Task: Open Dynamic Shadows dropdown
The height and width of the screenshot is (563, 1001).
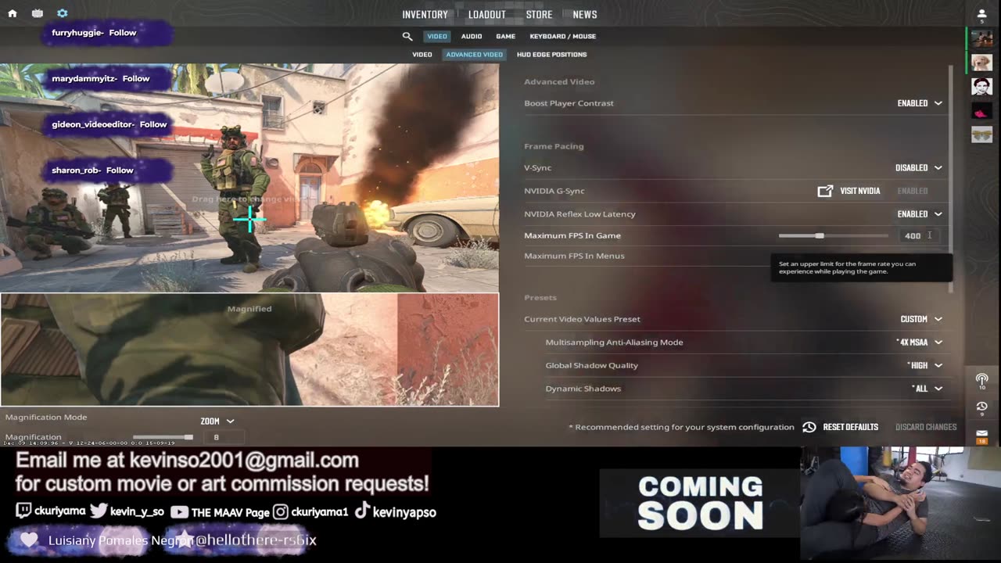Action: 927,389
